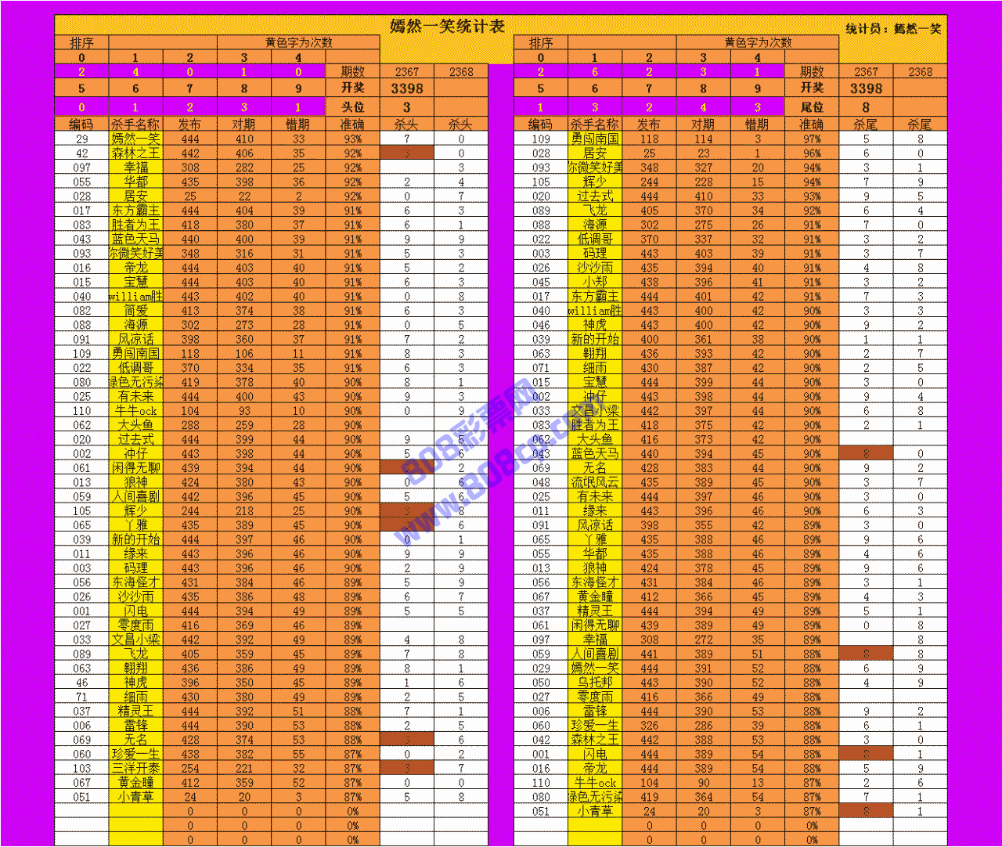The image size is (1002, 847).
Task: Click the name cell 三洋开泰
Action: [135, 768]
